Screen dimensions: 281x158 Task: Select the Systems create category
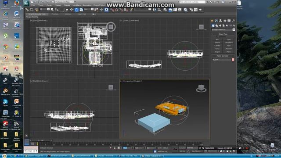tap(234, 25)
